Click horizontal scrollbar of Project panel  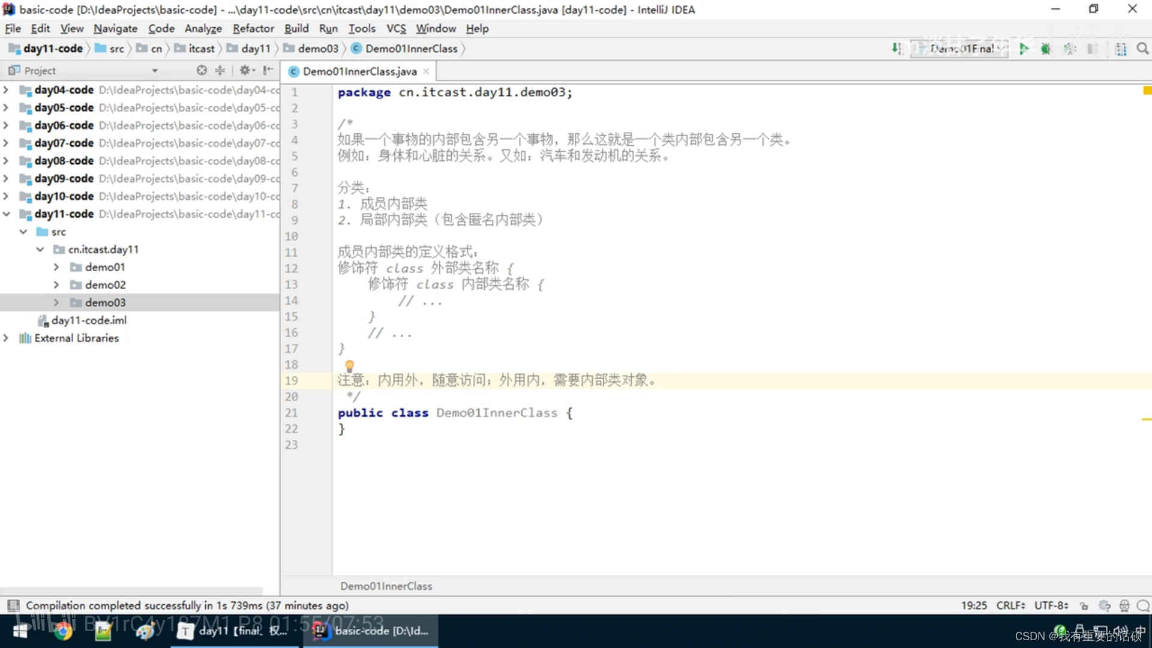(131, 590)
